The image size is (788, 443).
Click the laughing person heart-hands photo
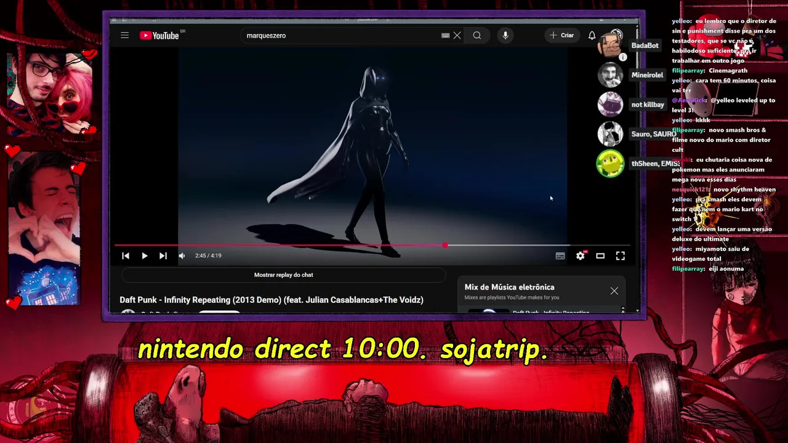(x=44, y=229)
